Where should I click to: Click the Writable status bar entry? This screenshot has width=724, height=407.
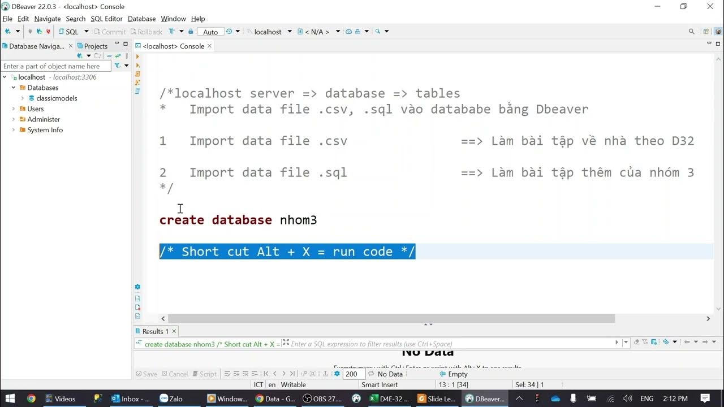click(x=294, y=384)
